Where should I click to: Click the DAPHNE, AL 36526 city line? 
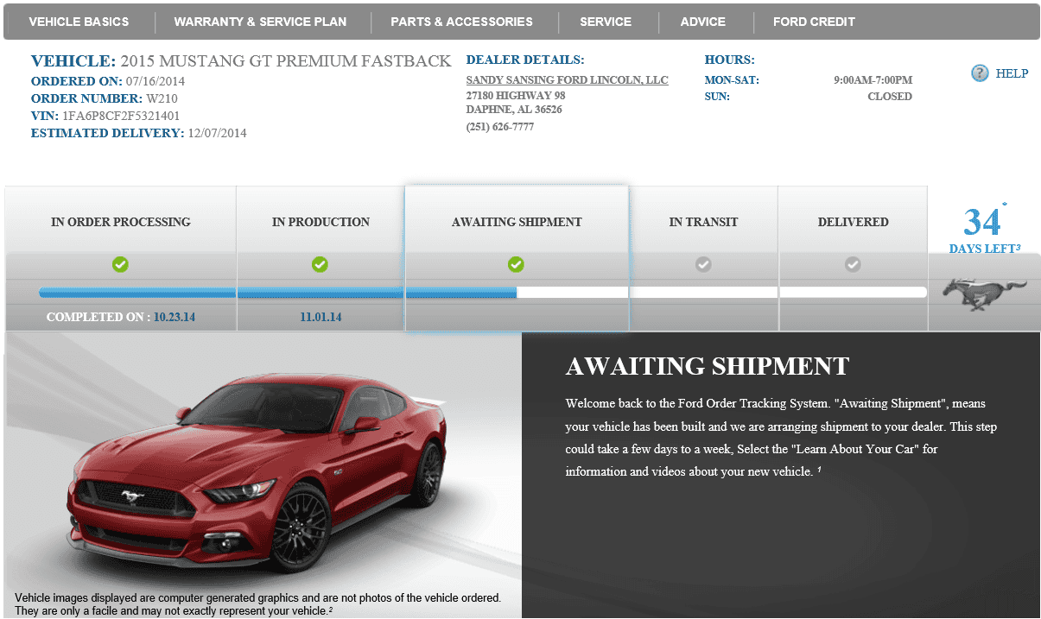tap(514, 110)
